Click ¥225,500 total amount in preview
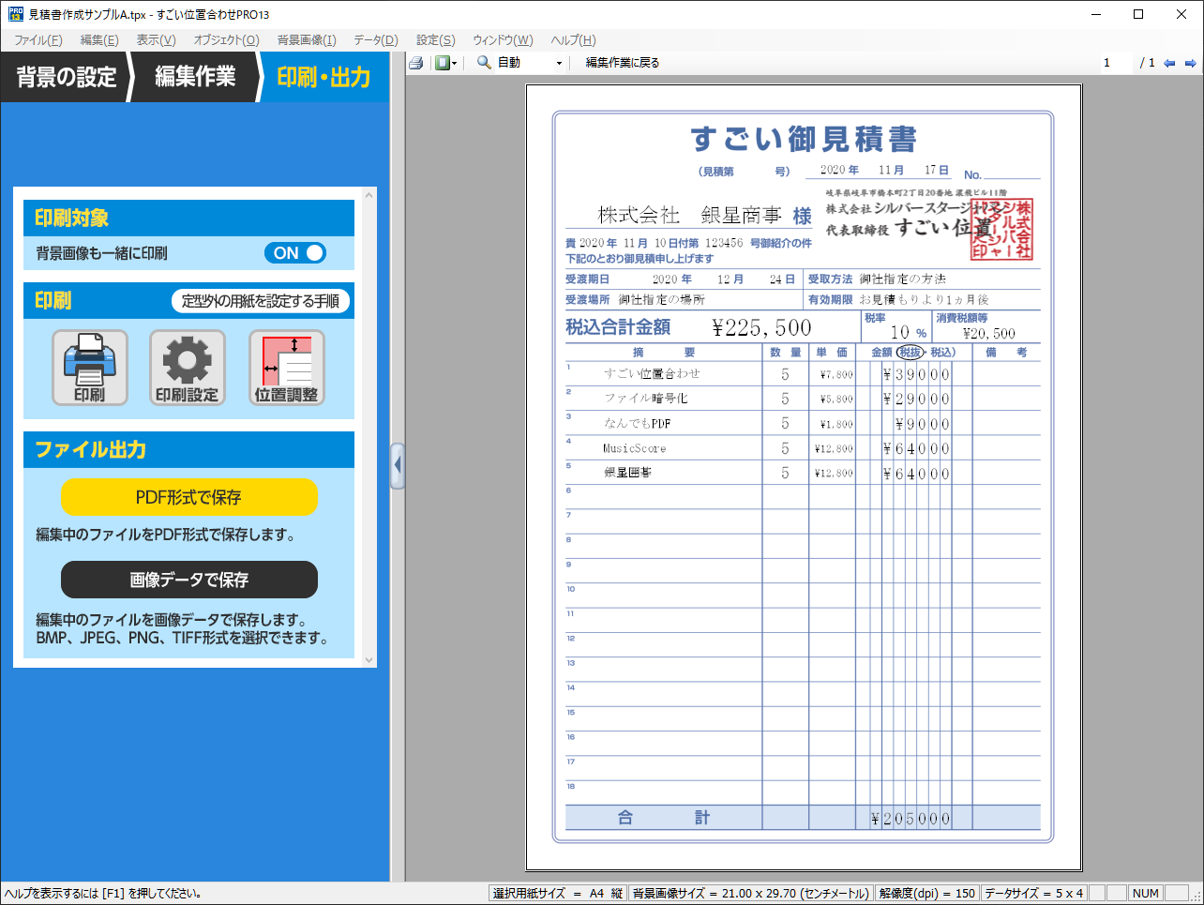The height and width of the screenshot is (905, 1204). (761, 327)
